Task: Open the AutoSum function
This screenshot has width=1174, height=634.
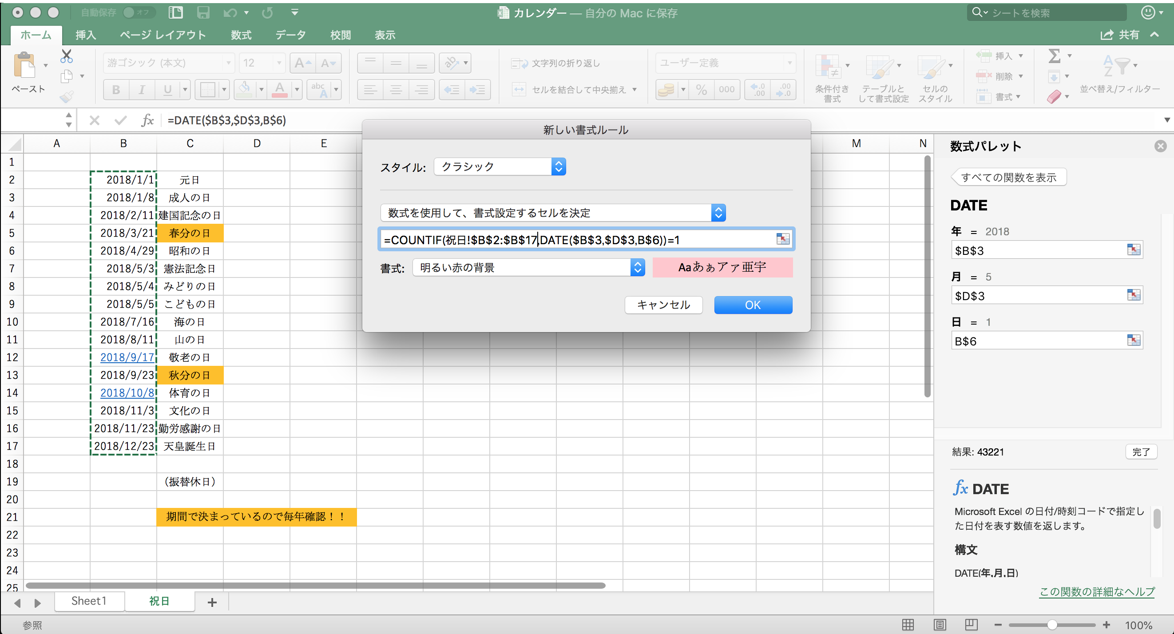Action: pos(1056,55)
